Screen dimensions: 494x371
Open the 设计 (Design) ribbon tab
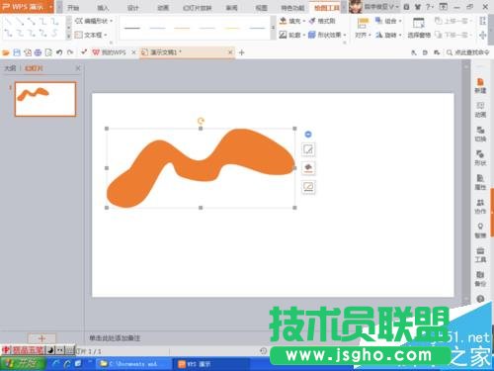(132, 8)
